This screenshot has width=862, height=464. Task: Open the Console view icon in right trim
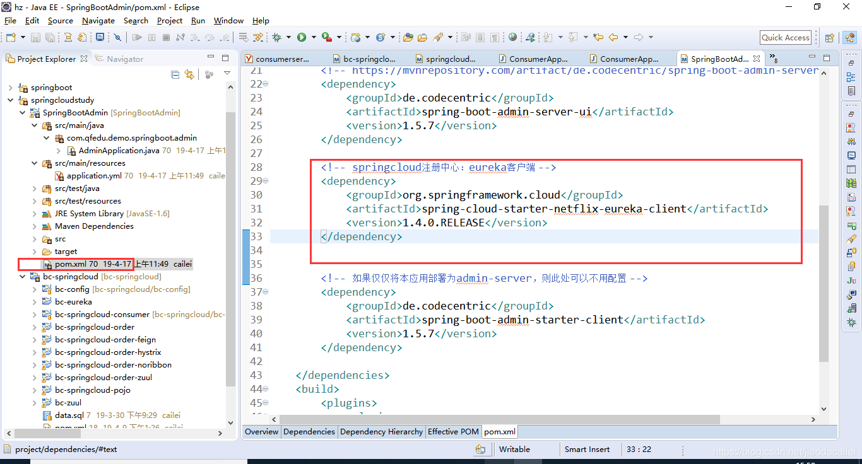(852, 154)
